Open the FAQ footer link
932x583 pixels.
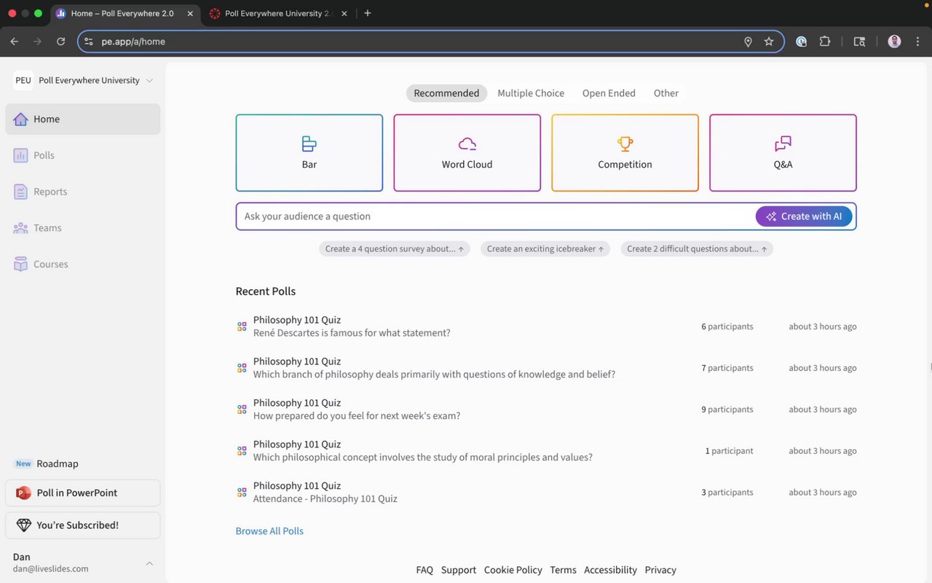coord(424,570)
